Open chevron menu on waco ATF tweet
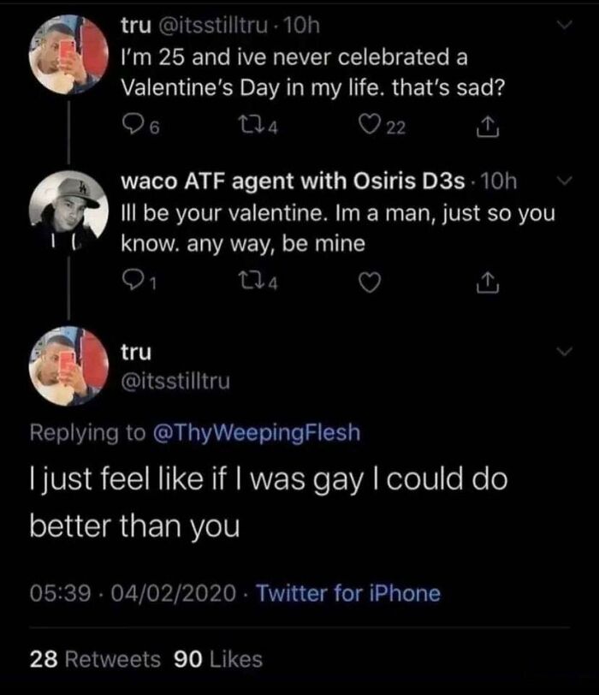 pyautogui.click(x=563, y=181)
